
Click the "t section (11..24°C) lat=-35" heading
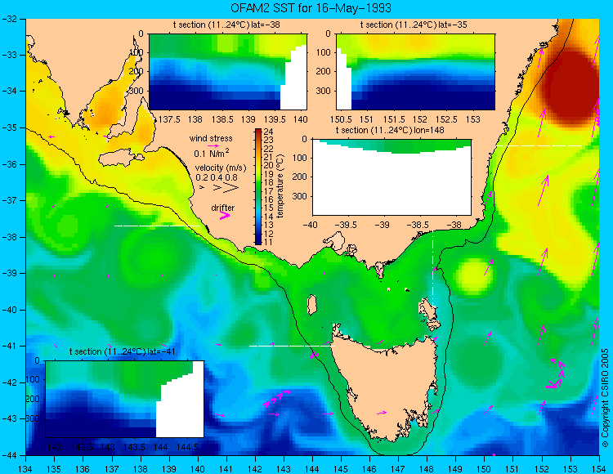(x=414, y=25)
